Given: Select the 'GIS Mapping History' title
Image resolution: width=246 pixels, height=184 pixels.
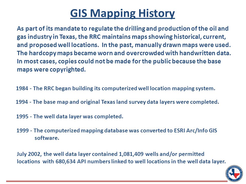Looking at the screenshot, I should 122,14.
